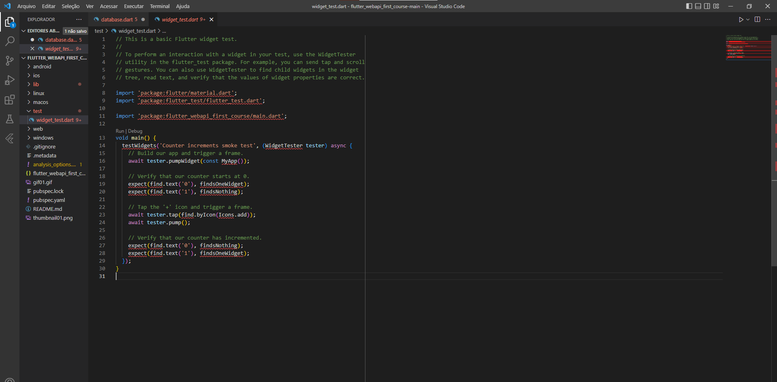Open editor More Actions menu
Screen dimensions: 777x382
(768, 19)
